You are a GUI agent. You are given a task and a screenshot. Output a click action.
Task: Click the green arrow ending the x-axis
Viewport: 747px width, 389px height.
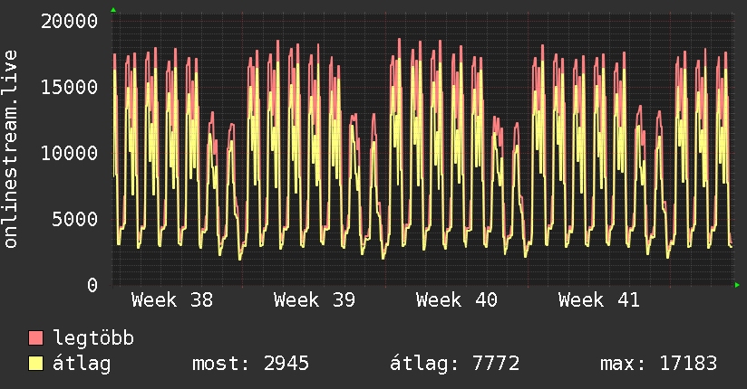[x=737, y=285]
